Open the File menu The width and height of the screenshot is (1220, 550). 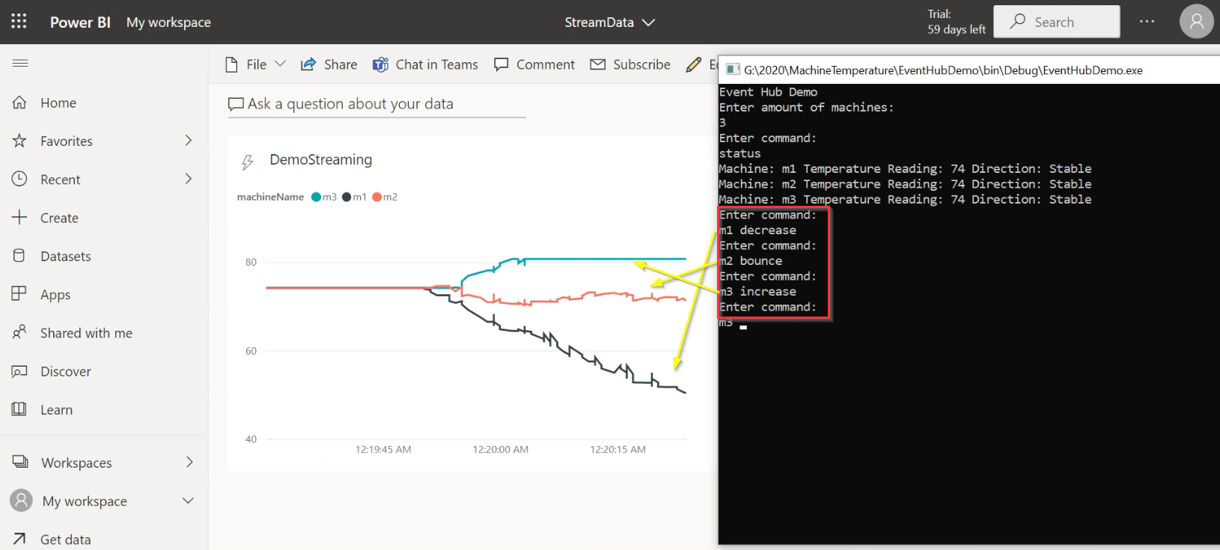255,64
